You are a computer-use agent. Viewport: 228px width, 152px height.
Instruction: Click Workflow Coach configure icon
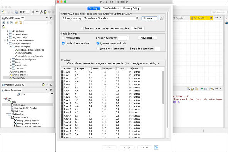point(43,84)
